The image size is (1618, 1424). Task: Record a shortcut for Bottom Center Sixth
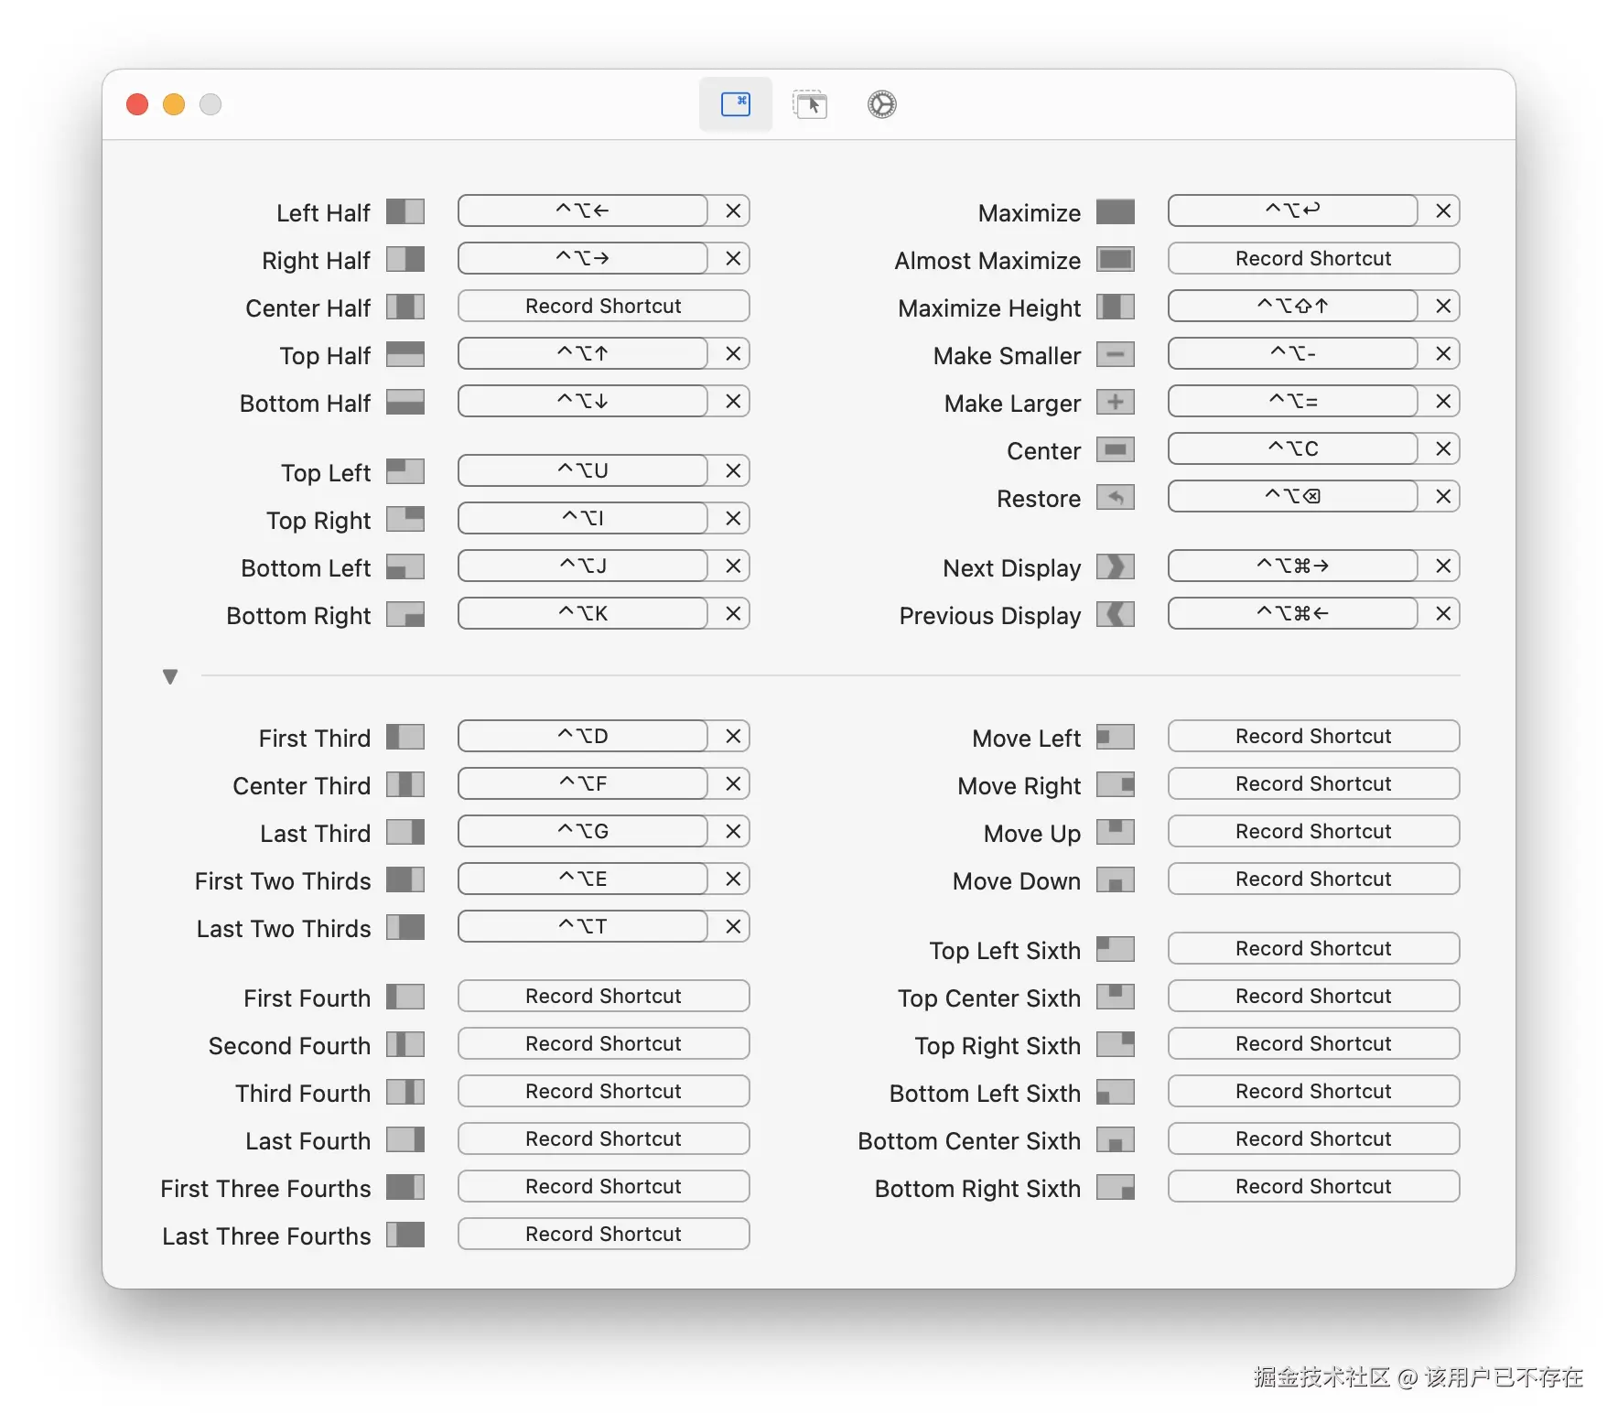(1314, 1138)
